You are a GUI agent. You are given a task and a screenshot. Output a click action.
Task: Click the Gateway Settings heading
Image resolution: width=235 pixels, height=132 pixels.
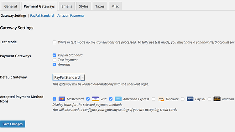(17, 28)
